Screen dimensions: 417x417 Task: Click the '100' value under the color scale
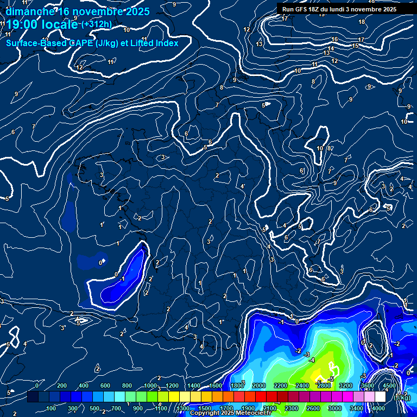click(x=51, y=408)
